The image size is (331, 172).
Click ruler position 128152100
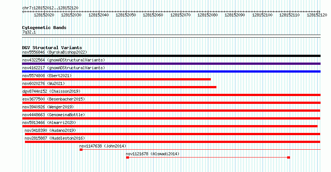[263, 15]
